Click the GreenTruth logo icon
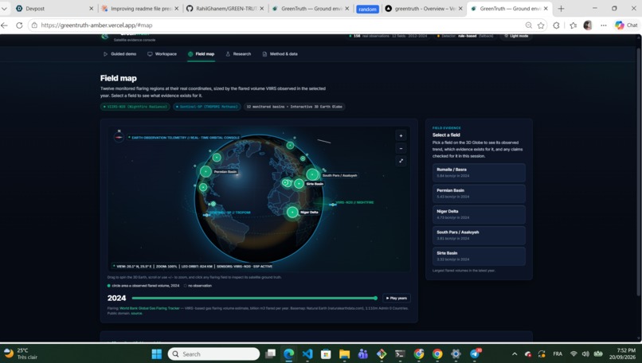The width and height of the screenshot is (642, 363). [105, 37]
